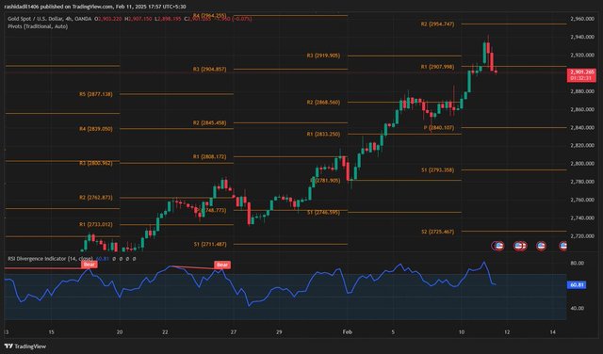Select pivot label R1 (2907.998)
The height and width of the screenshot is (354, 603).
pyautogui.click(x=437, y=67)
